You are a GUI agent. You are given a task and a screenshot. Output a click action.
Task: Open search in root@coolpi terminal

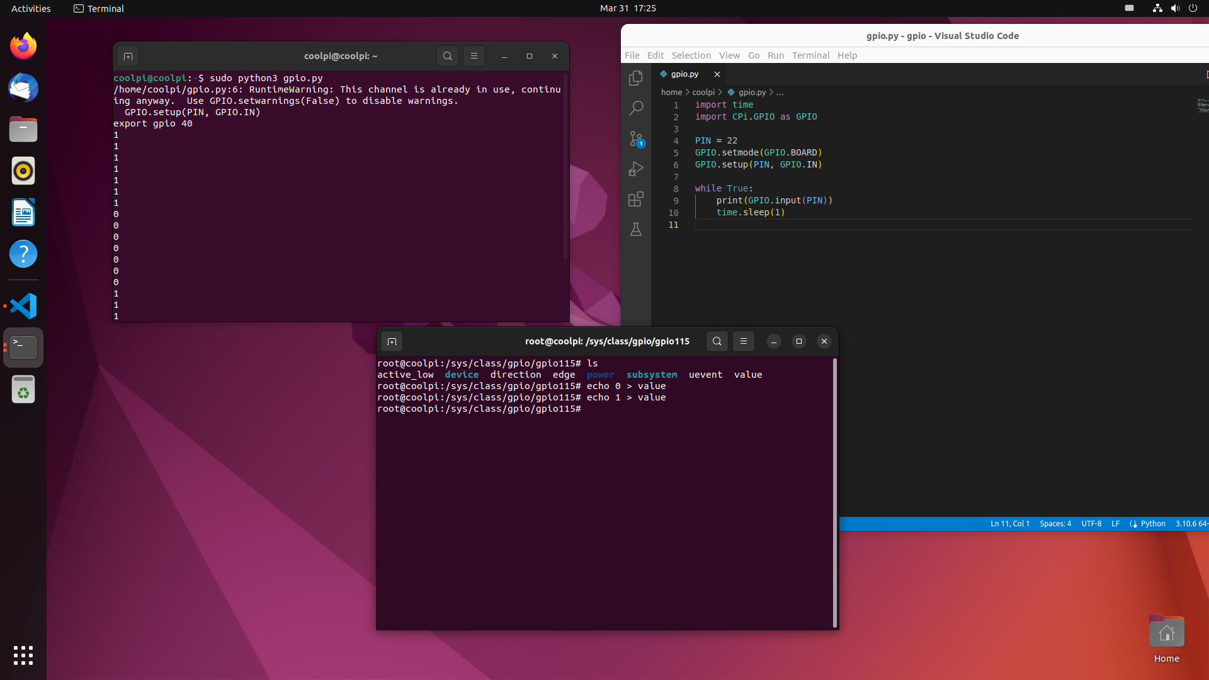tap(717, 341)
